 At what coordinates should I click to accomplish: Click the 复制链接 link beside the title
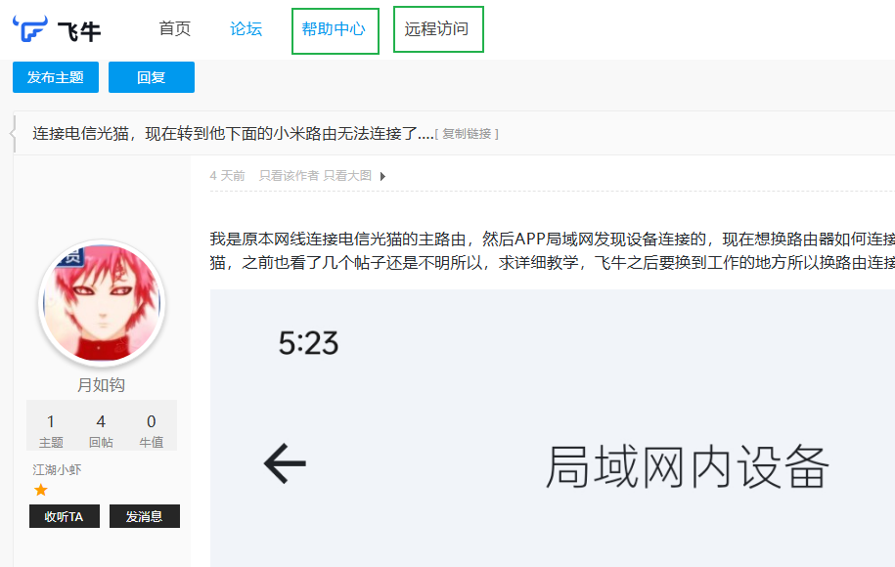pos(467,134)
